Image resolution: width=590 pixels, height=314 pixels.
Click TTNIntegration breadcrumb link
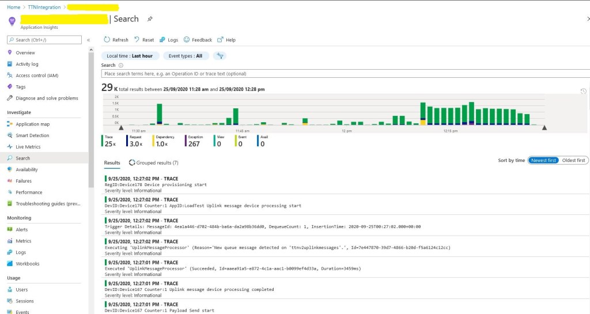click(x=44, y=7)
